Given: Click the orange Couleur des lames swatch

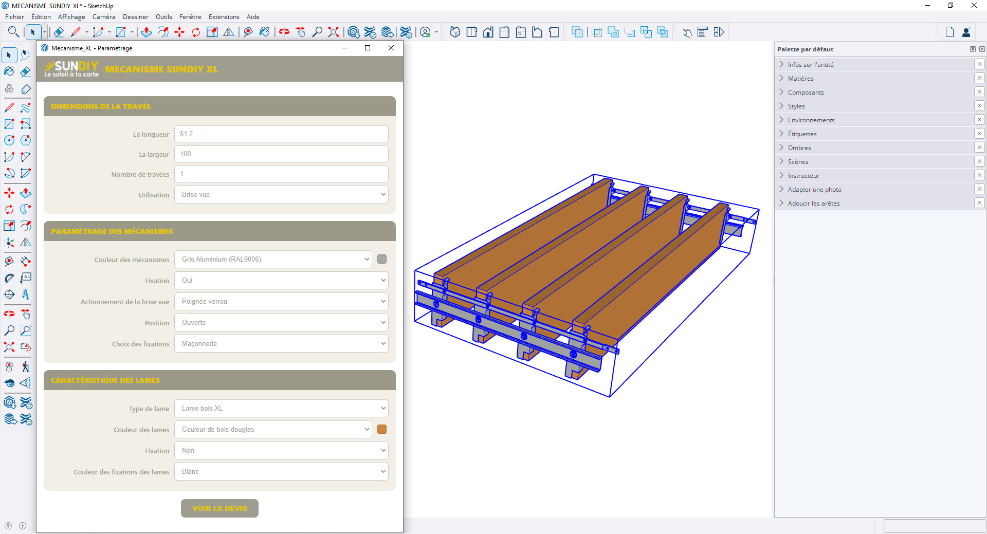Looking at the screenshot, I should [382, 430].
